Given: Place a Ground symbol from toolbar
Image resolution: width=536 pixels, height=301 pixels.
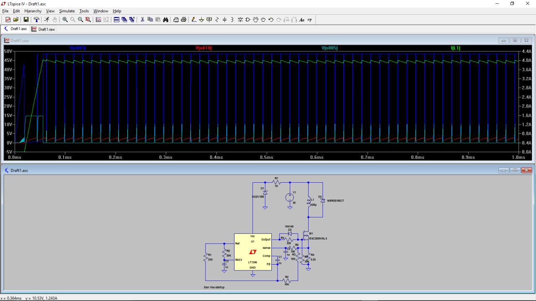Looking at the screenshot, I should pyautogui.click(x=201, y=20).
